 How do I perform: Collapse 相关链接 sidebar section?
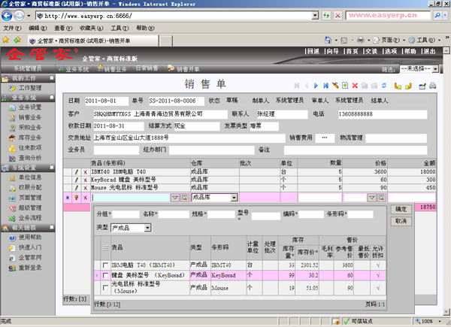[52, 228]
